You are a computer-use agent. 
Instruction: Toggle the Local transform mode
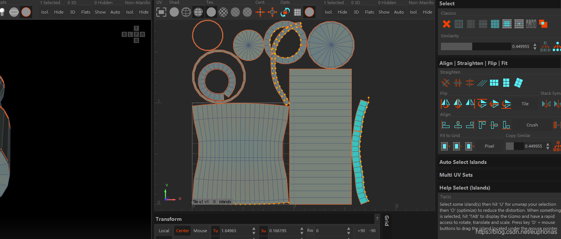coord(164,231)
